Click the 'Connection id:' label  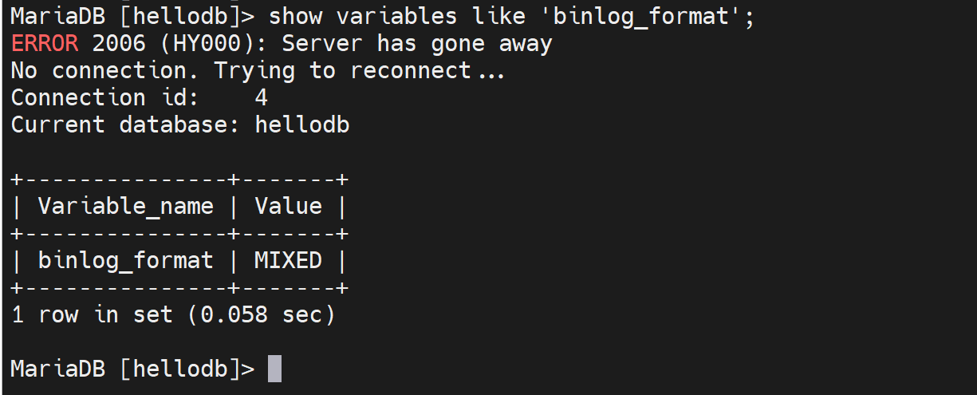tap(78, 97)
